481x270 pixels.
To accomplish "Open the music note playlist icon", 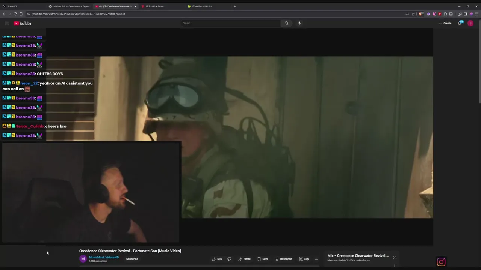I will tap(460, 14).
